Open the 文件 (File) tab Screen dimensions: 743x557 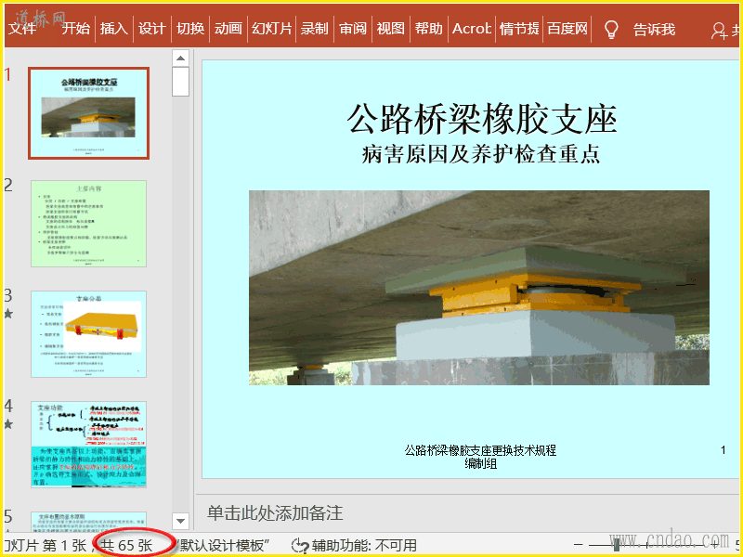pos(22,29)
